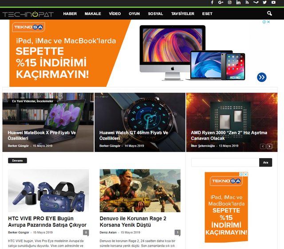The height and width of the screenshot is (249, 284).
Task: Open the SOSYAL menu
Action: point(155,14)
